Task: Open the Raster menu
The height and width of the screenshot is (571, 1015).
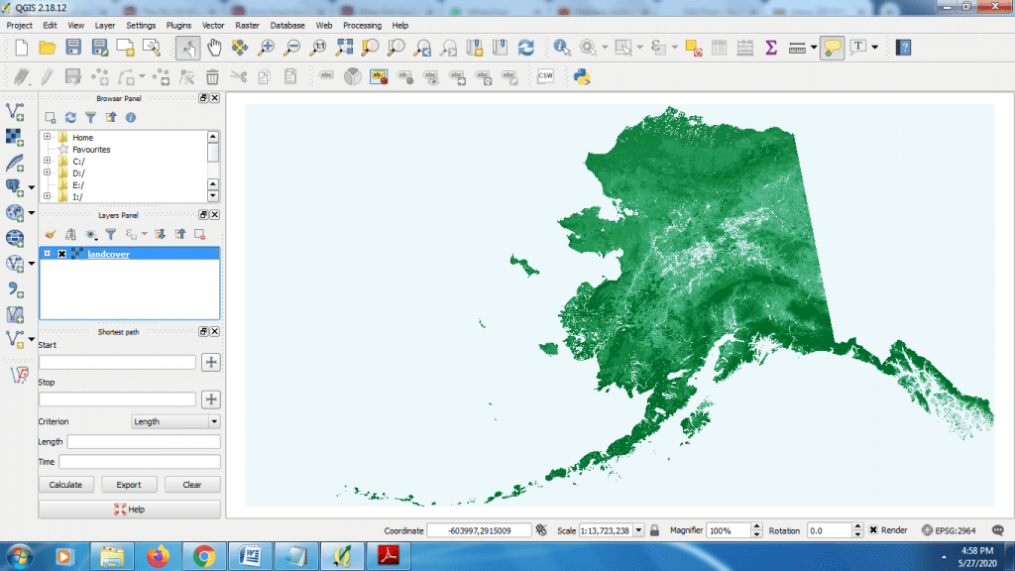Action: pyautogui.click(x=248, y=25)
